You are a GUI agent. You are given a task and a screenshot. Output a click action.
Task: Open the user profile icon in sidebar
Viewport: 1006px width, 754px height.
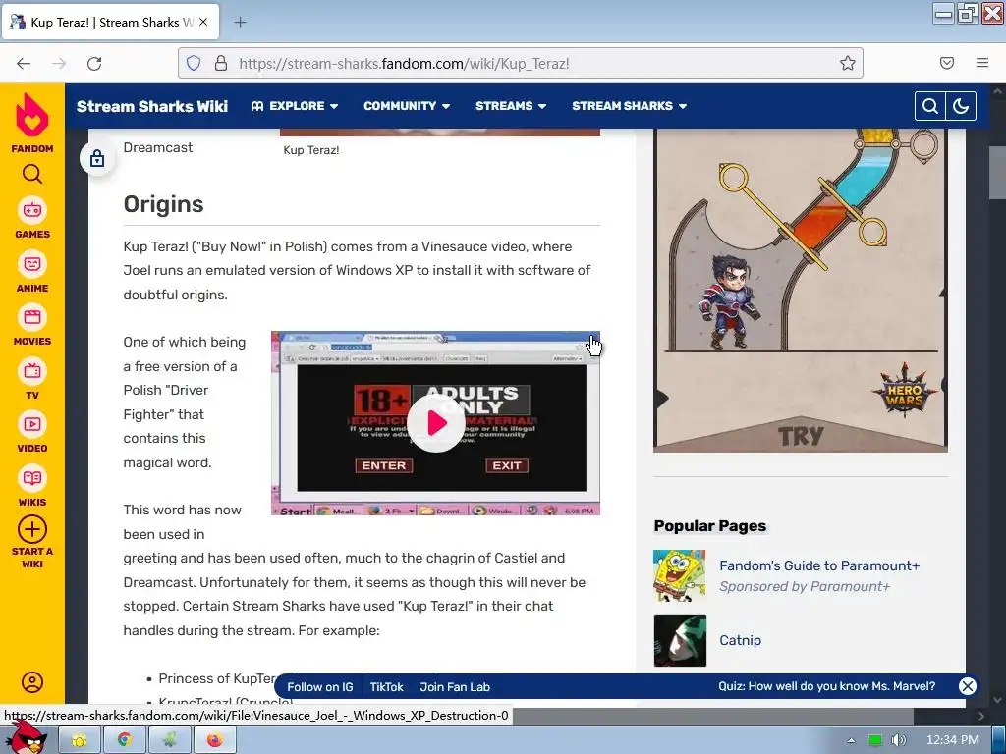[x=32, y=682]
